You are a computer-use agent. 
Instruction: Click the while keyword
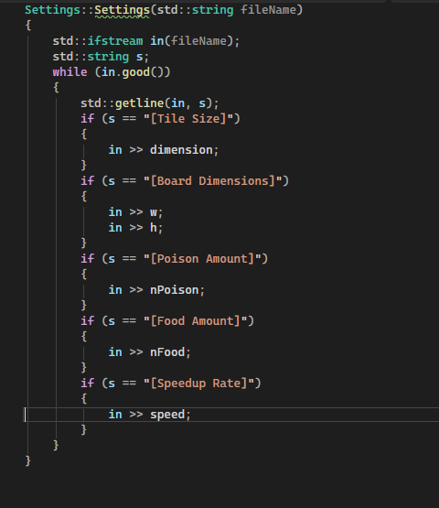(70, 72)
